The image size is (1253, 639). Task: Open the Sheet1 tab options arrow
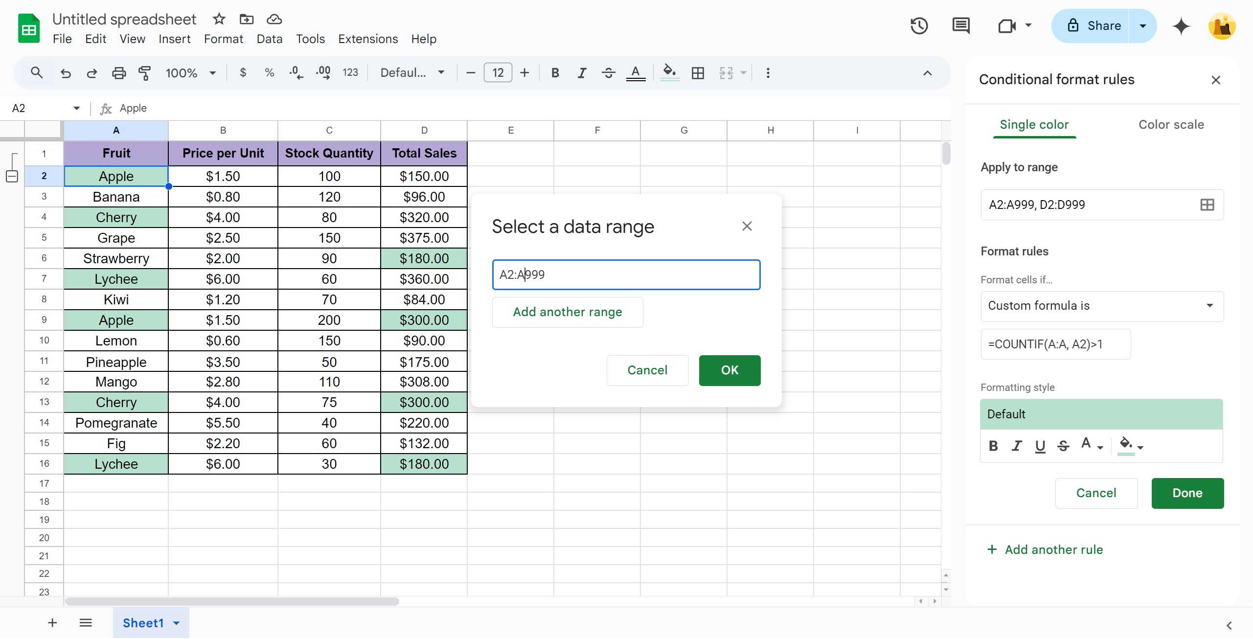pyautogui.click(x=177, y=623)
